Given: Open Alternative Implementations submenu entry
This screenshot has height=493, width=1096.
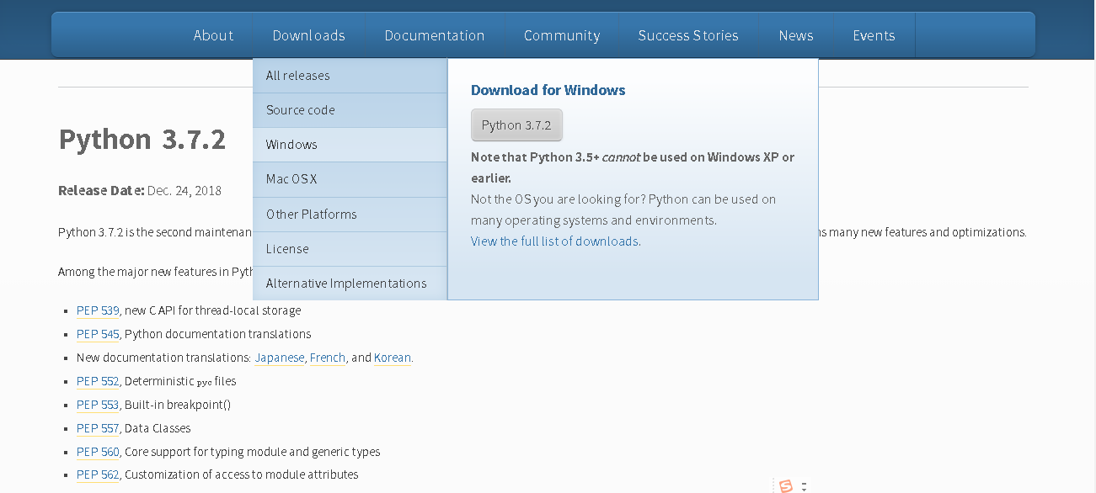Looking at the screenshot, I should 346,284.
